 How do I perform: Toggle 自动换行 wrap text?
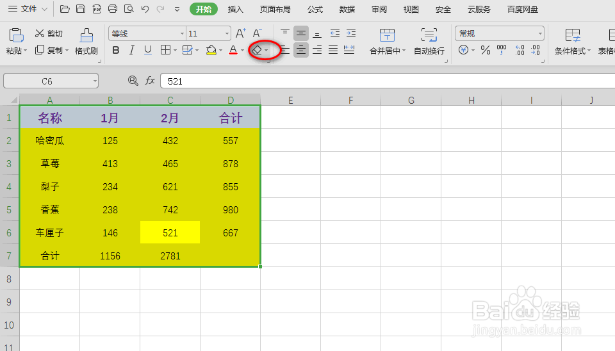(x=429, y=41)
